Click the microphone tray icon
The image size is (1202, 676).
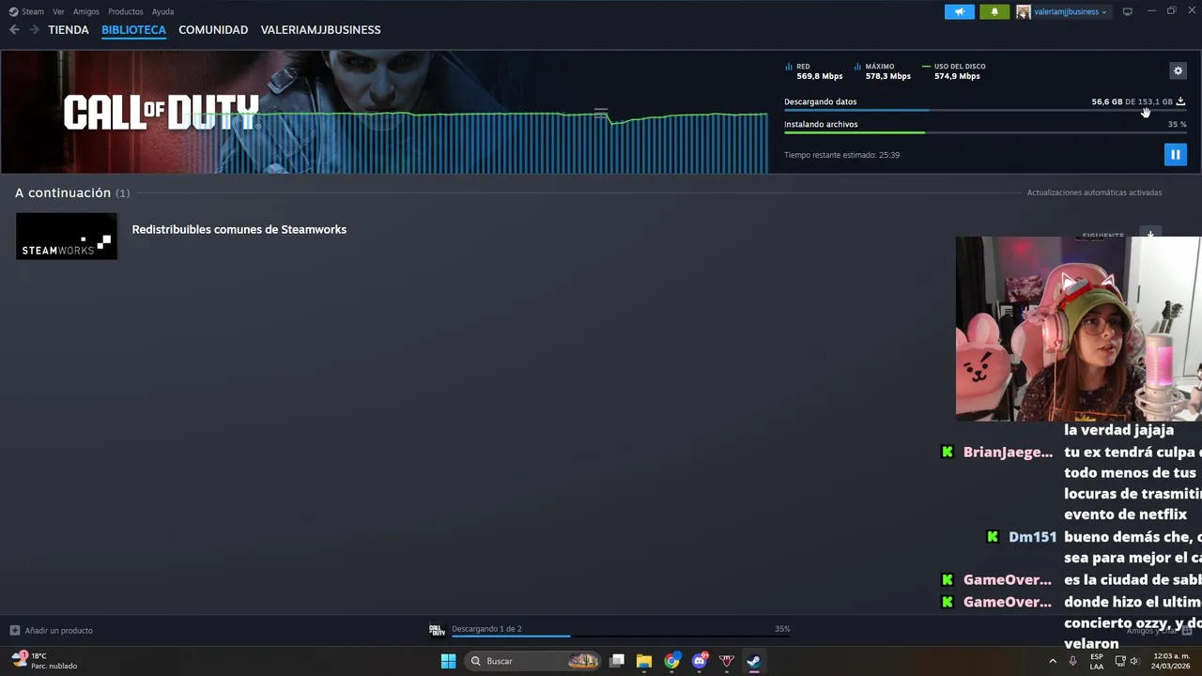[1072, 661]
